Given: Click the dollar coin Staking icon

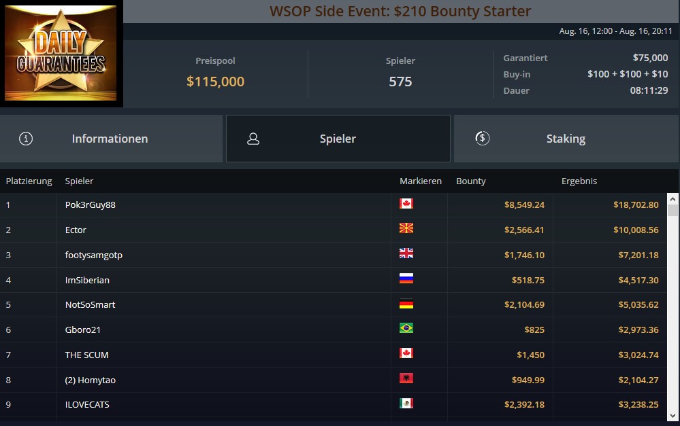Looking at the screenshot, I should coord(482,138).
